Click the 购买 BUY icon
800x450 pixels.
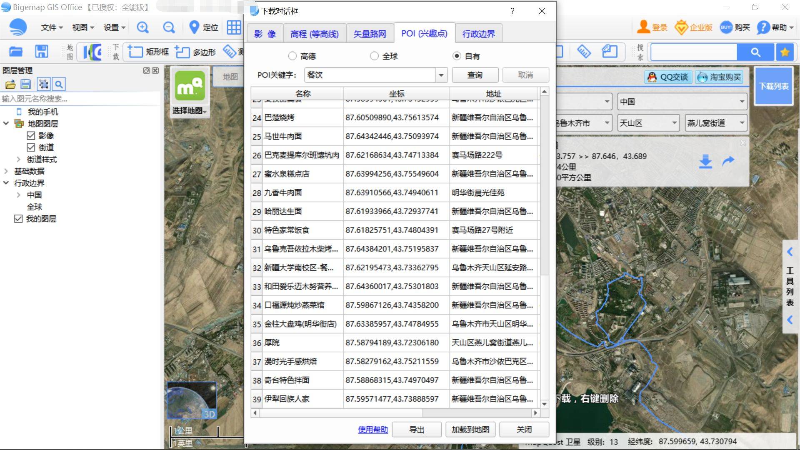click(x=726, y=27)
